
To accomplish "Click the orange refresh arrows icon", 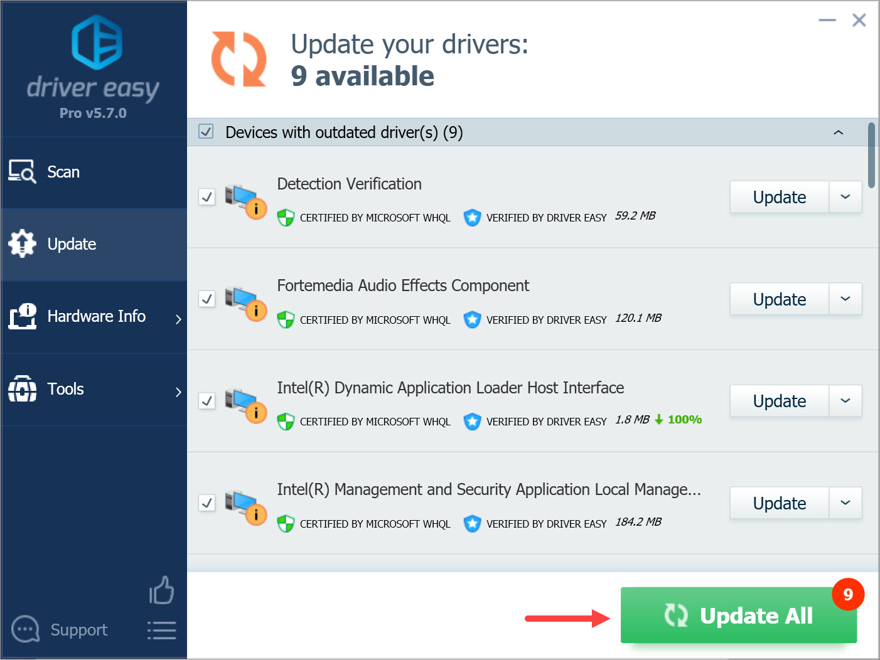I will [x=239, y=59].
